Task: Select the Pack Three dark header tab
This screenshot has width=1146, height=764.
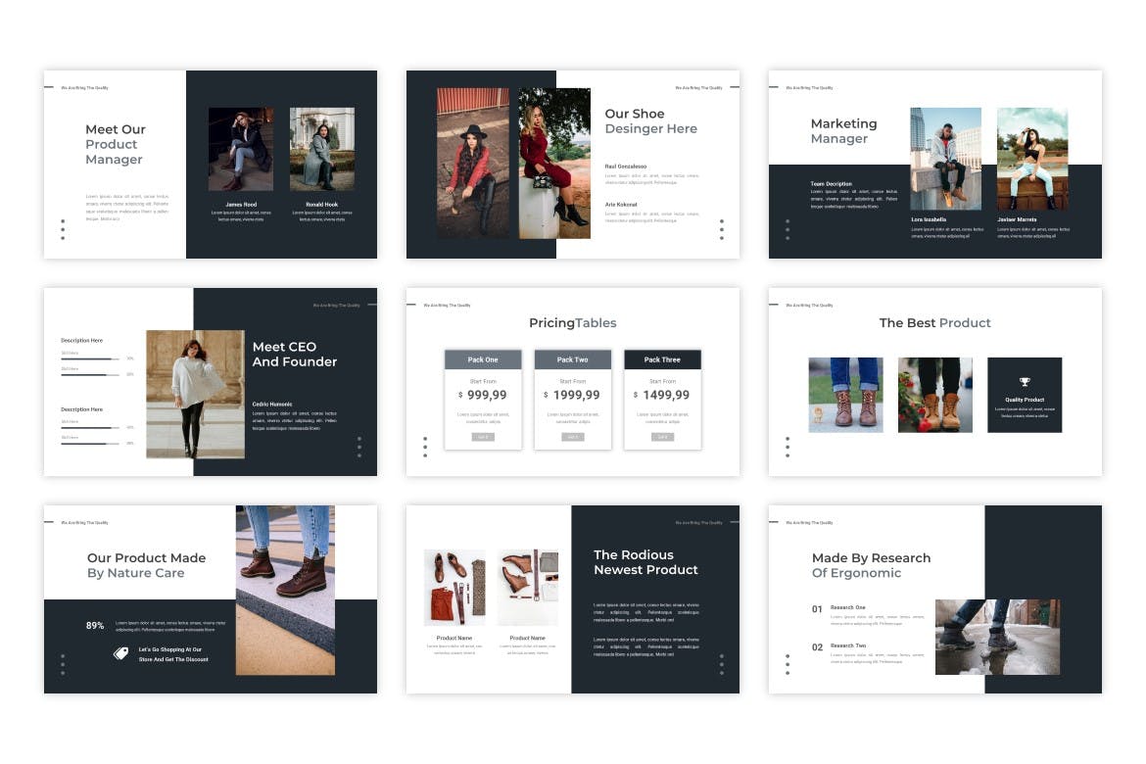Action: (x=662, y=359)
